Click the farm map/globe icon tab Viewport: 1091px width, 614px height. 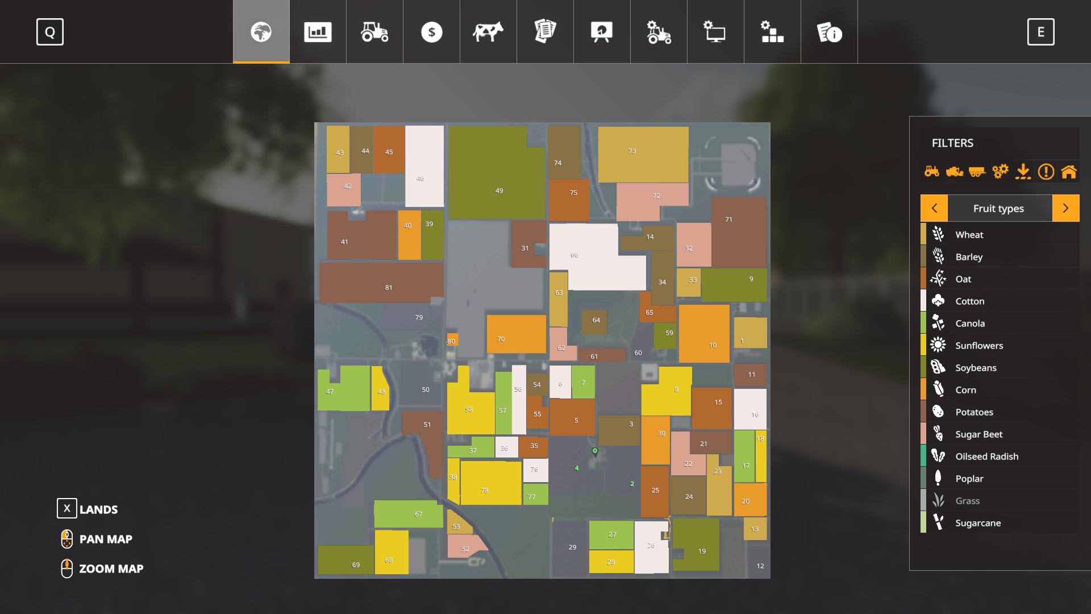[x=261, y=31]
